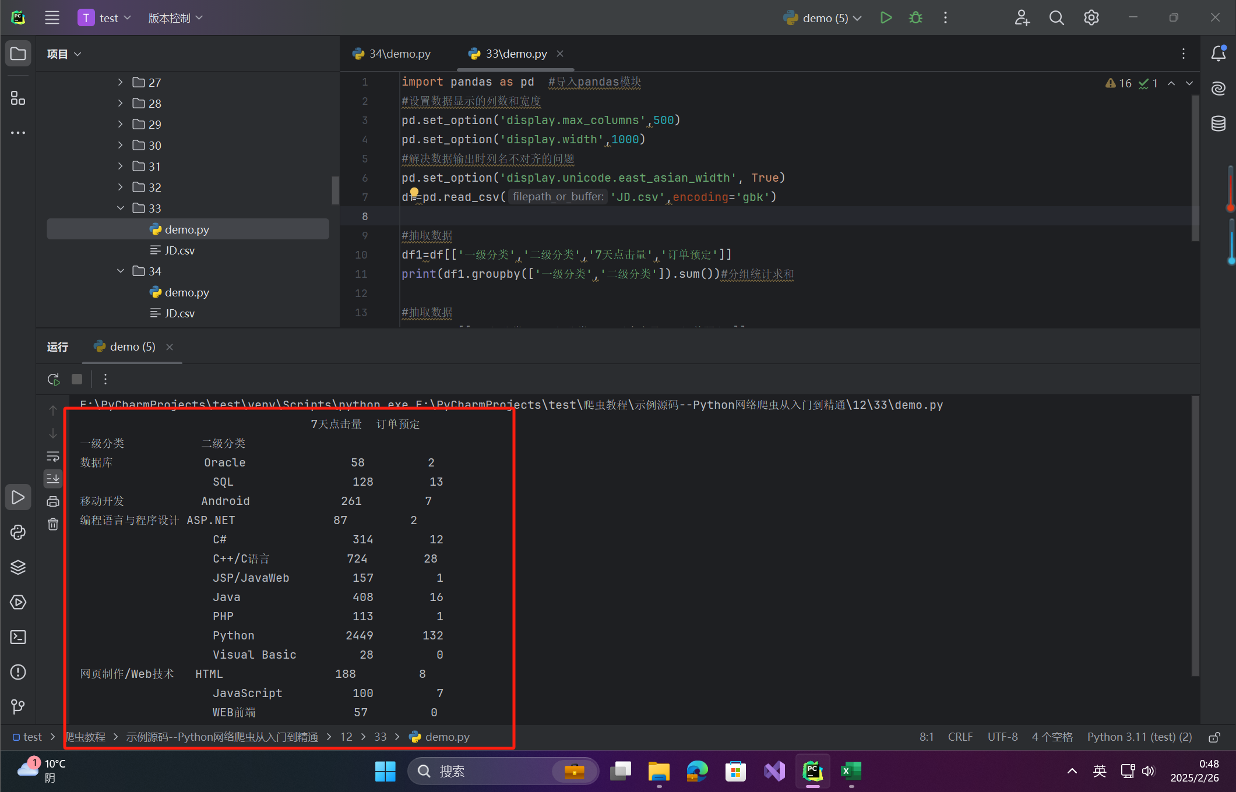The image size is (1236, 792).
Task: Go to the previous highlighted problem arrow
Action: (1171, 84)
